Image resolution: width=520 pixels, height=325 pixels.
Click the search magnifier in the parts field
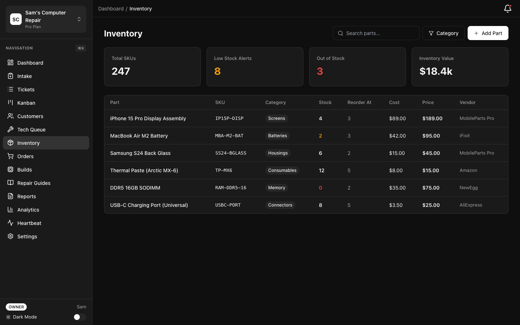340,33
